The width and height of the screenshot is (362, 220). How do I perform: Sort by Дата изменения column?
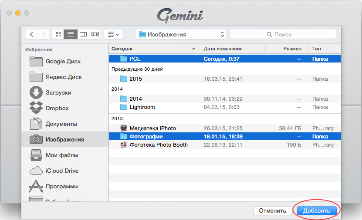(x=232, y=49)
